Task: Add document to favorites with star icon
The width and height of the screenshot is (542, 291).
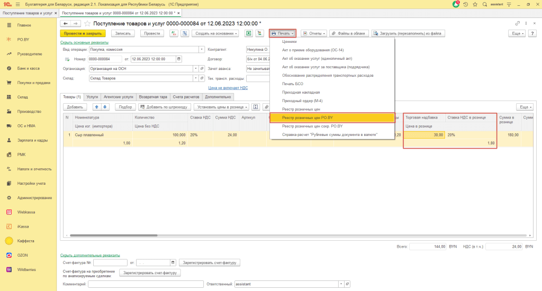Action: (87, 23)
